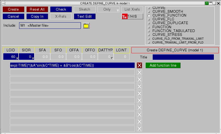Image resolution: width=221 pixels, height=134 pixels.
Task: Click the T/HIS icon button
Action: [132, 17]
